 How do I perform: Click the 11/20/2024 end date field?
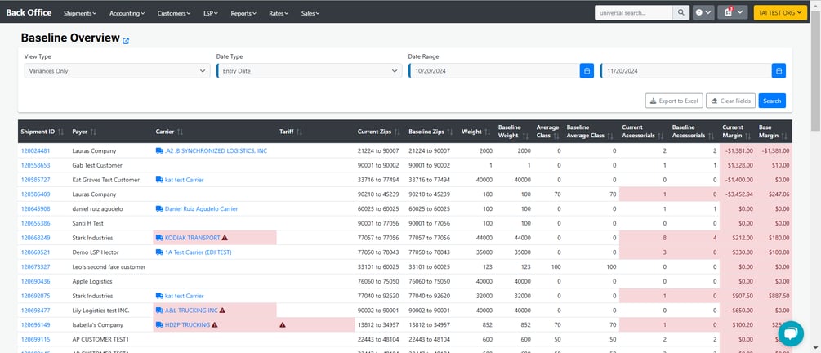686,71
